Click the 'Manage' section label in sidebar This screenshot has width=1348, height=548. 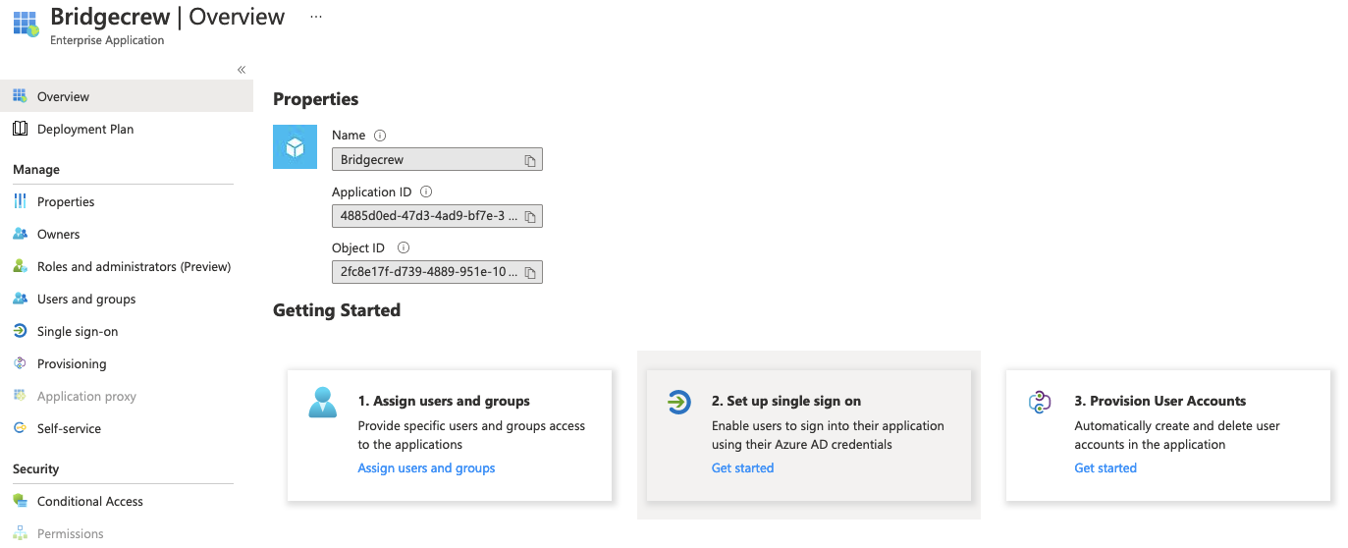click(36, 170)
